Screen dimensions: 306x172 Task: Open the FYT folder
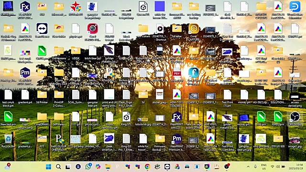(x=42, y=139)
